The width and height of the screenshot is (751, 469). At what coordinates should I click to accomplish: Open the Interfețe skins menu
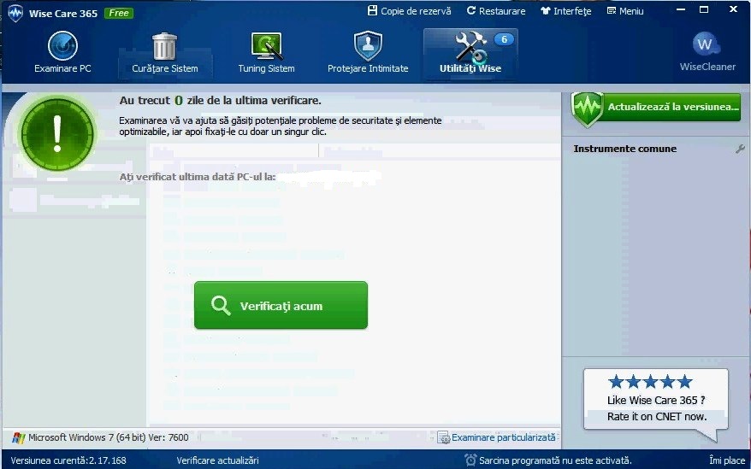coord(565,11)
